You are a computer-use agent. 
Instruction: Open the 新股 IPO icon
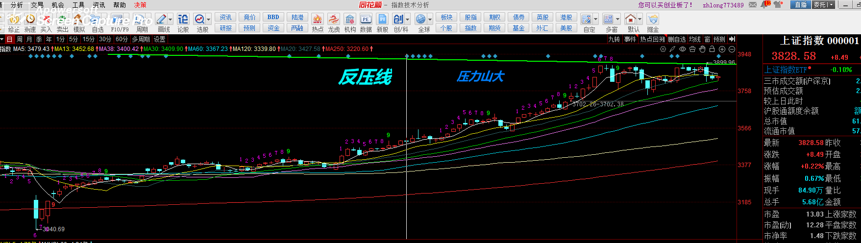point(382,19)
